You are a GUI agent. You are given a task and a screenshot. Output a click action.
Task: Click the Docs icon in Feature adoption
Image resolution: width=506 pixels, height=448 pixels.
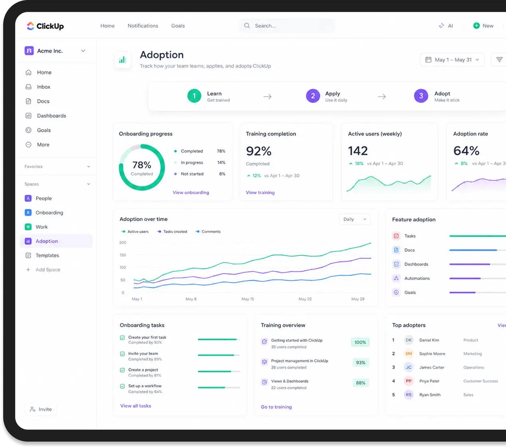(x=396, y=250)
